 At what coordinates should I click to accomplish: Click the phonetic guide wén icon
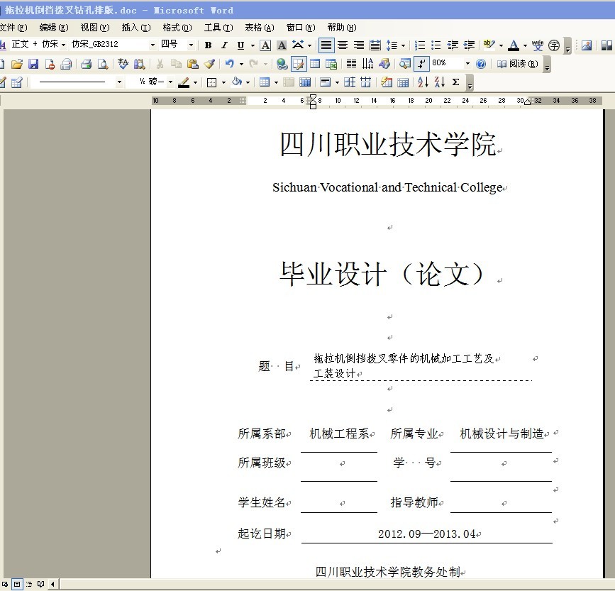click(x=538, y=45)
